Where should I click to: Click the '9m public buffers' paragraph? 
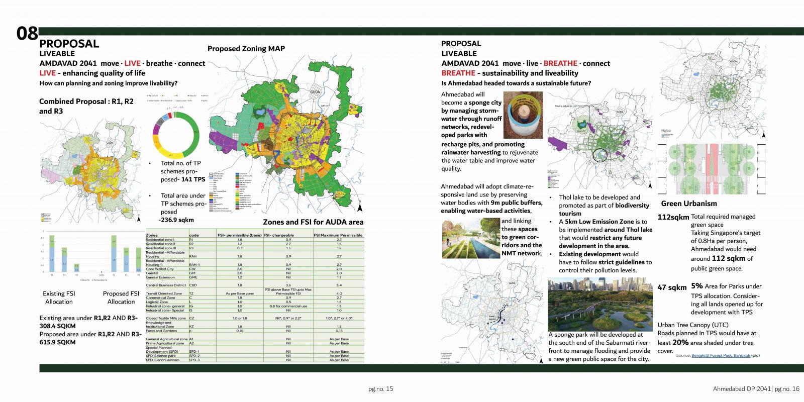pos(492,199)
